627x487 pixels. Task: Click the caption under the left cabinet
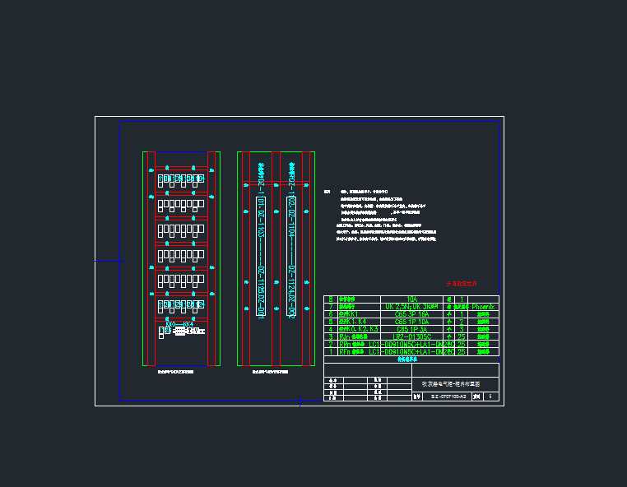[x=175, y=372]
